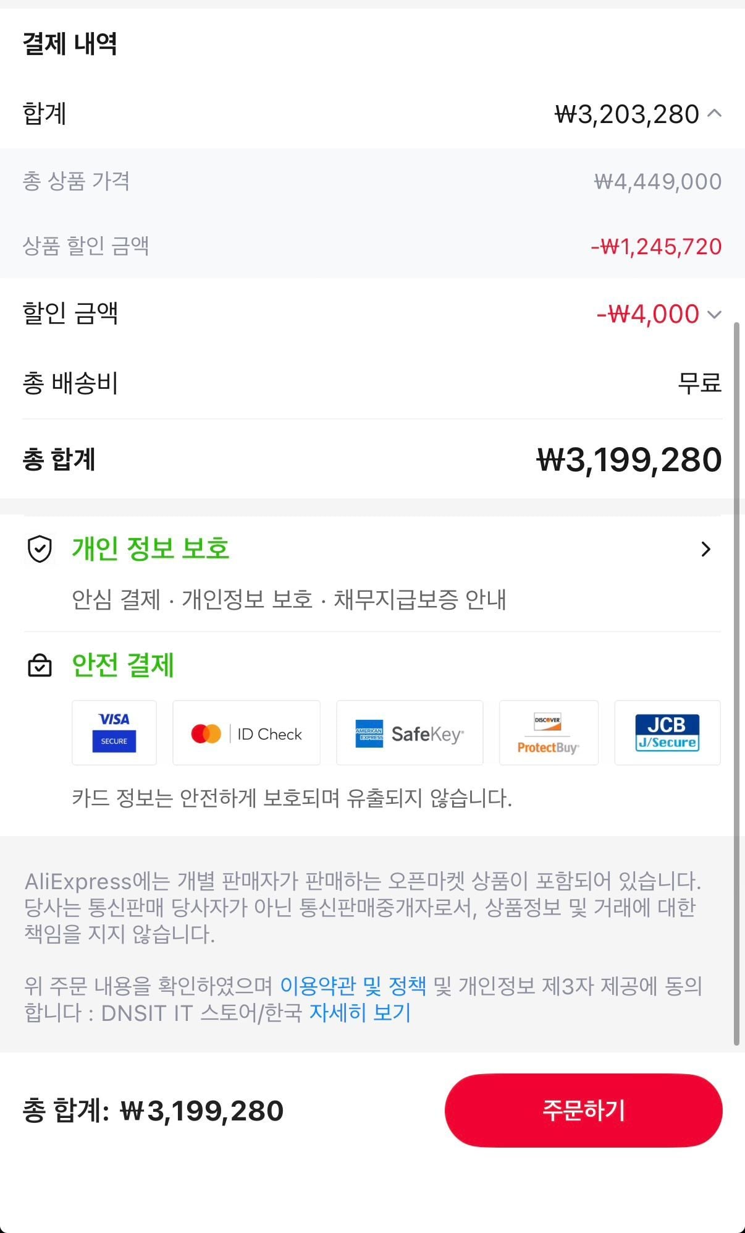
Task: Click the 안심 결제 · 개인정보 보호 subtitle text
Action: 289,599
